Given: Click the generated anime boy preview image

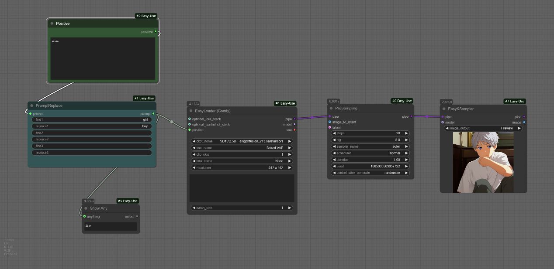Looking at the screenshot, I should 483,162.
